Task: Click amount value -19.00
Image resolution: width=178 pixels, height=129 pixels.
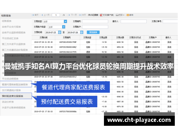Action: [104, 97]
